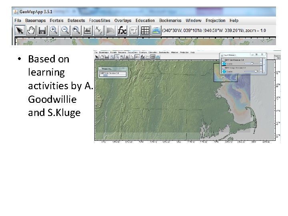Click the floppy disk Save icon in enlarged toolbar
Image resolution: width=288 pixels, height=216 pixels.
tap(42, 30)
